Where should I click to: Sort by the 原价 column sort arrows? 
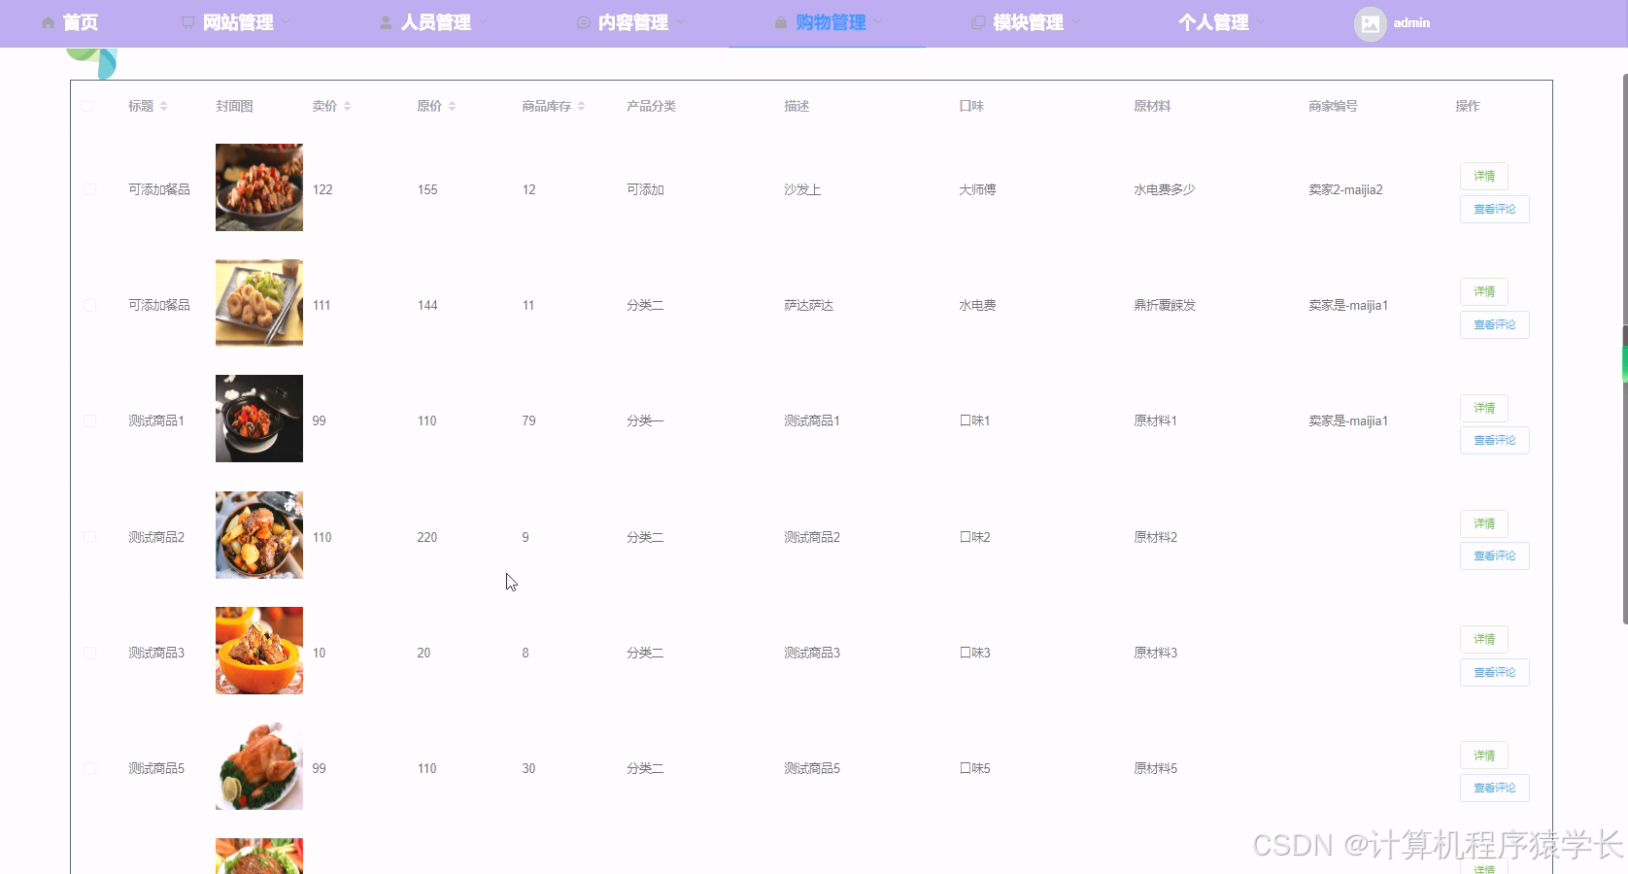452,106
